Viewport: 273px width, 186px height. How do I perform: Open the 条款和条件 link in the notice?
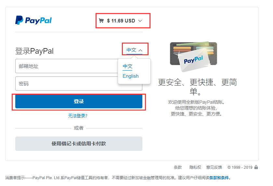pos(219,178)
